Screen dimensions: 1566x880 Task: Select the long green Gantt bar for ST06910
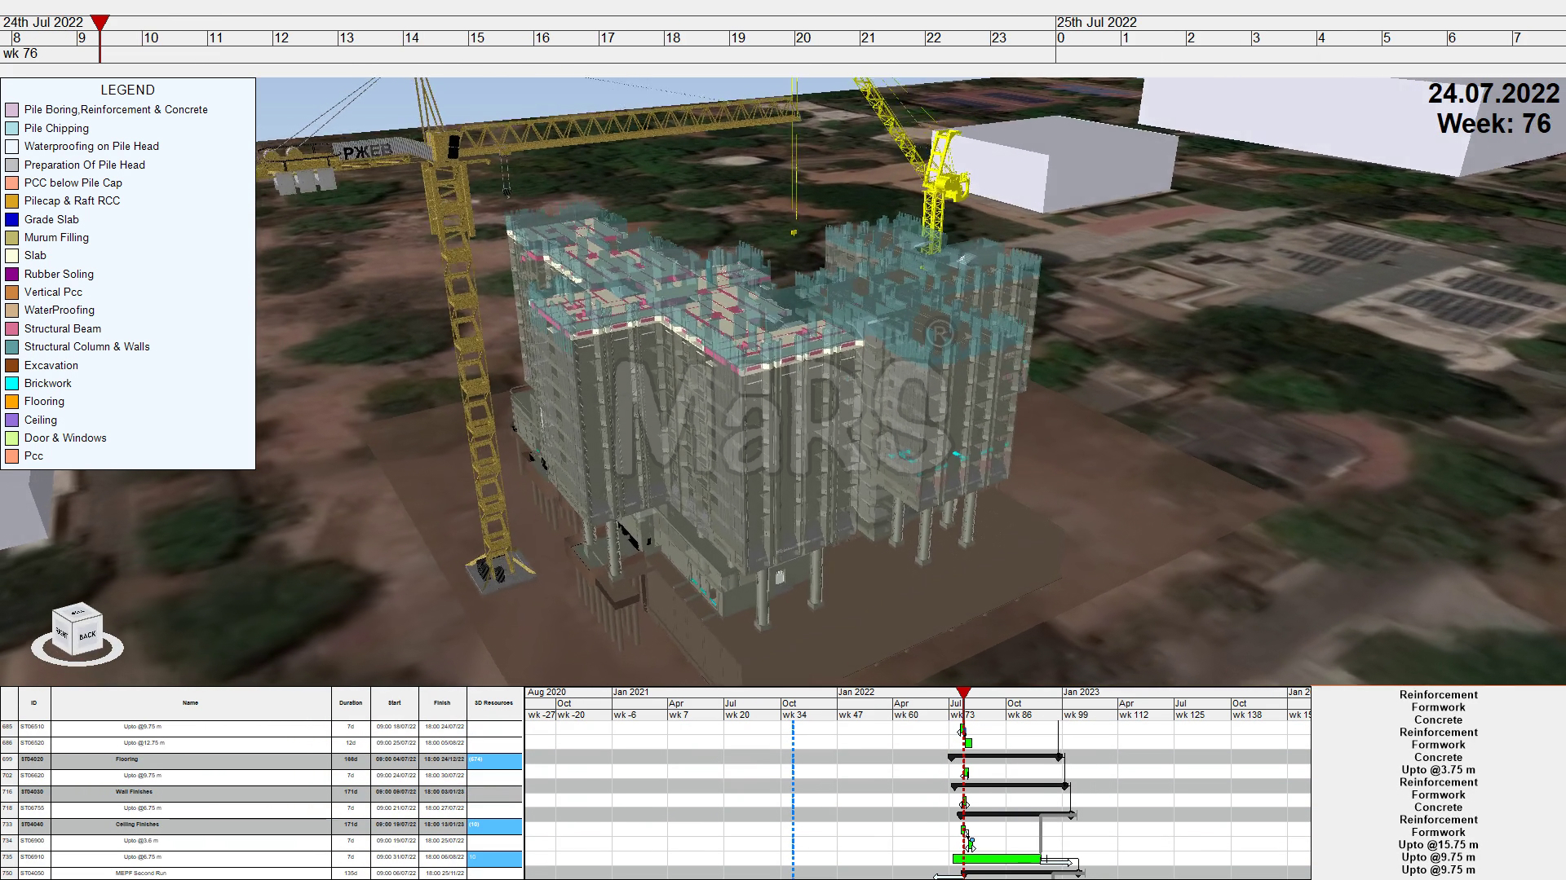coord(997,859)
